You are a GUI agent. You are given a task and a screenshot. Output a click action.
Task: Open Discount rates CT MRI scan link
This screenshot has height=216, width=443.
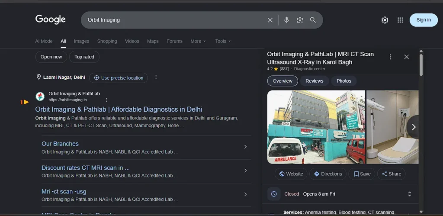tap(86, 168)
